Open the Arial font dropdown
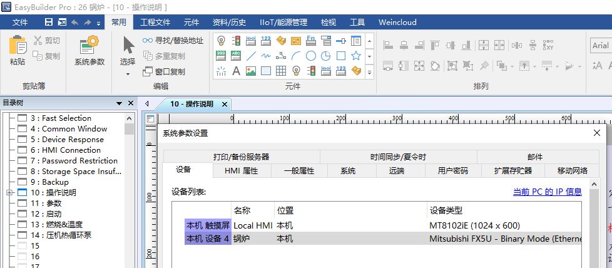Screen dimensions: 612x268 pos(601,46)
